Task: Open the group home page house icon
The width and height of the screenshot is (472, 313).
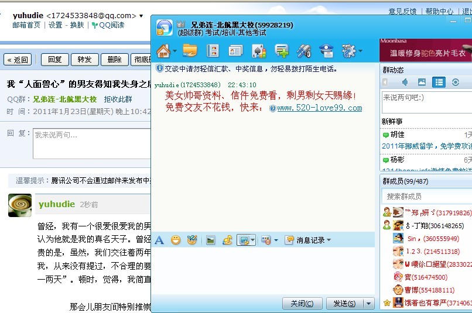Action: [163, 51]
